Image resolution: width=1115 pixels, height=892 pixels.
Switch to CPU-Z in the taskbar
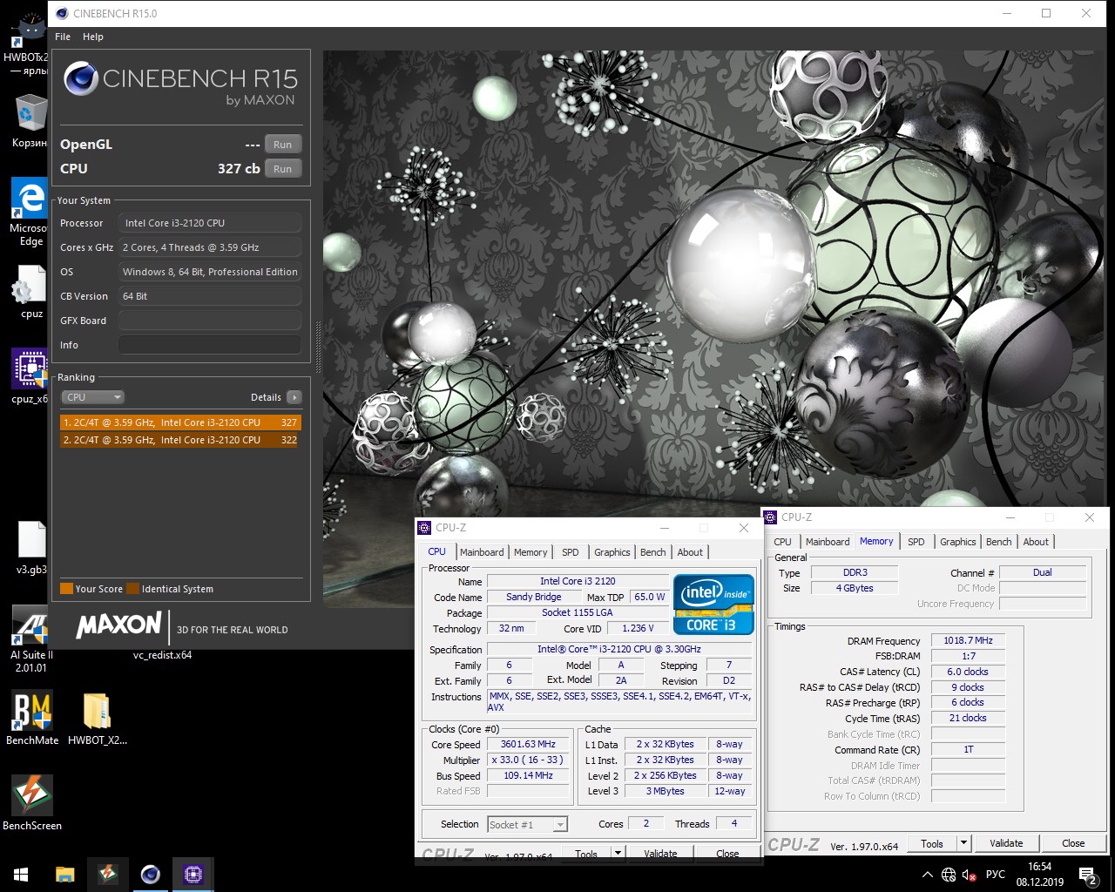(x=193, y=874)
